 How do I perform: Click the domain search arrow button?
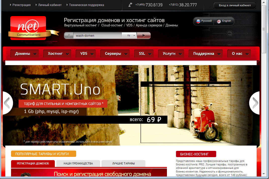point(144,35)
